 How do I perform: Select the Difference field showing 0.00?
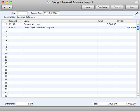pyautogui.click(x=25, y=104)
